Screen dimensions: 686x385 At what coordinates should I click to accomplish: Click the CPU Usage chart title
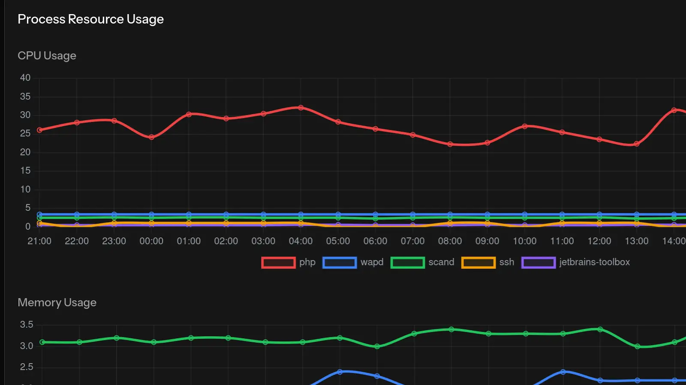coord(47,56)
